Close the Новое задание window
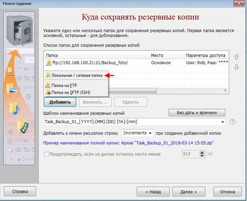The height and width of the screenshot is (201, 247). [239, 3]
